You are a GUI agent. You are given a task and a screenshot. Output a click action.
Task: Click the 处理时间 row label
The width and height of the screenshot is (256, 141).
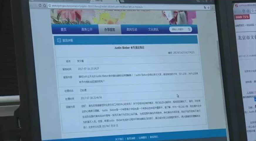click(70, 99)
